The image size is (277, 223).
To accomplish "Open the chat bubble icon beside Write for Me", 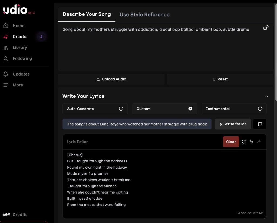I will (x=260, y=124).
